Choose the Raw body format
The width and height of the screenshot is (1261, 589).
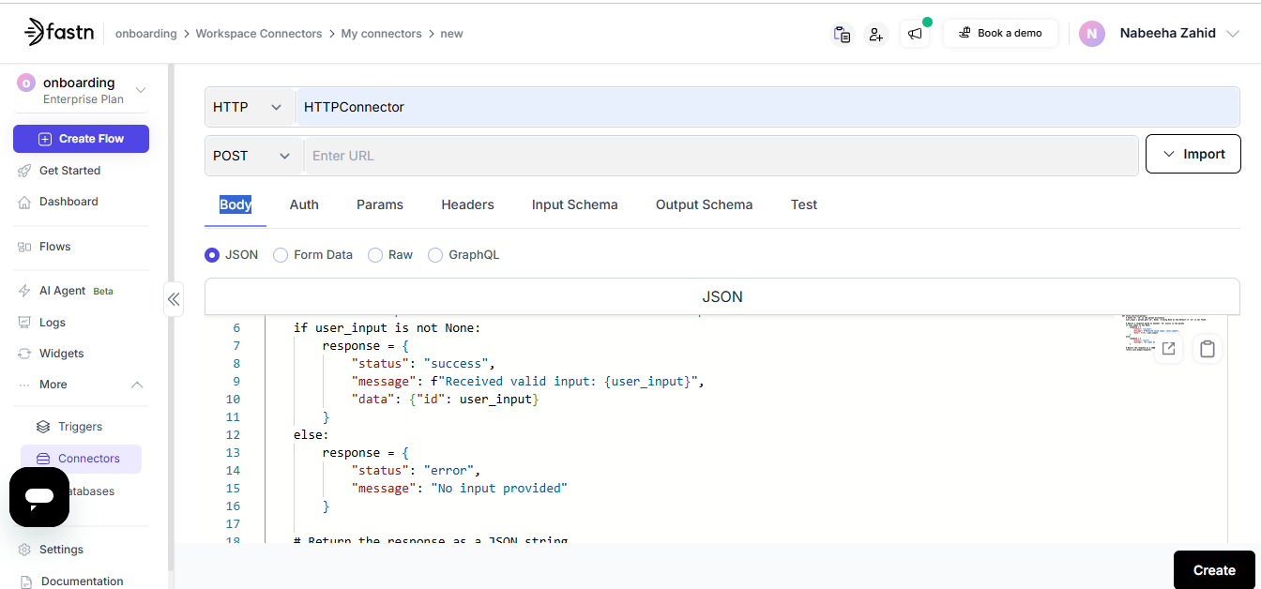(x=389, y=254)
